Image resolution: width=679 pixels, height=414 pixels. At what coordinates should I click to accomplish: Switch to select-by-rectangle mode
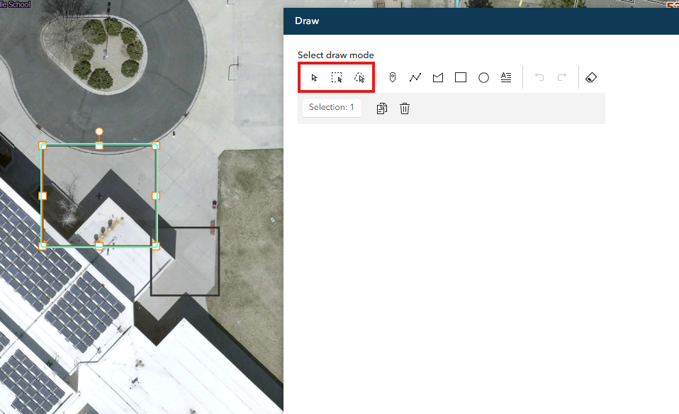(x=337, y=77)
